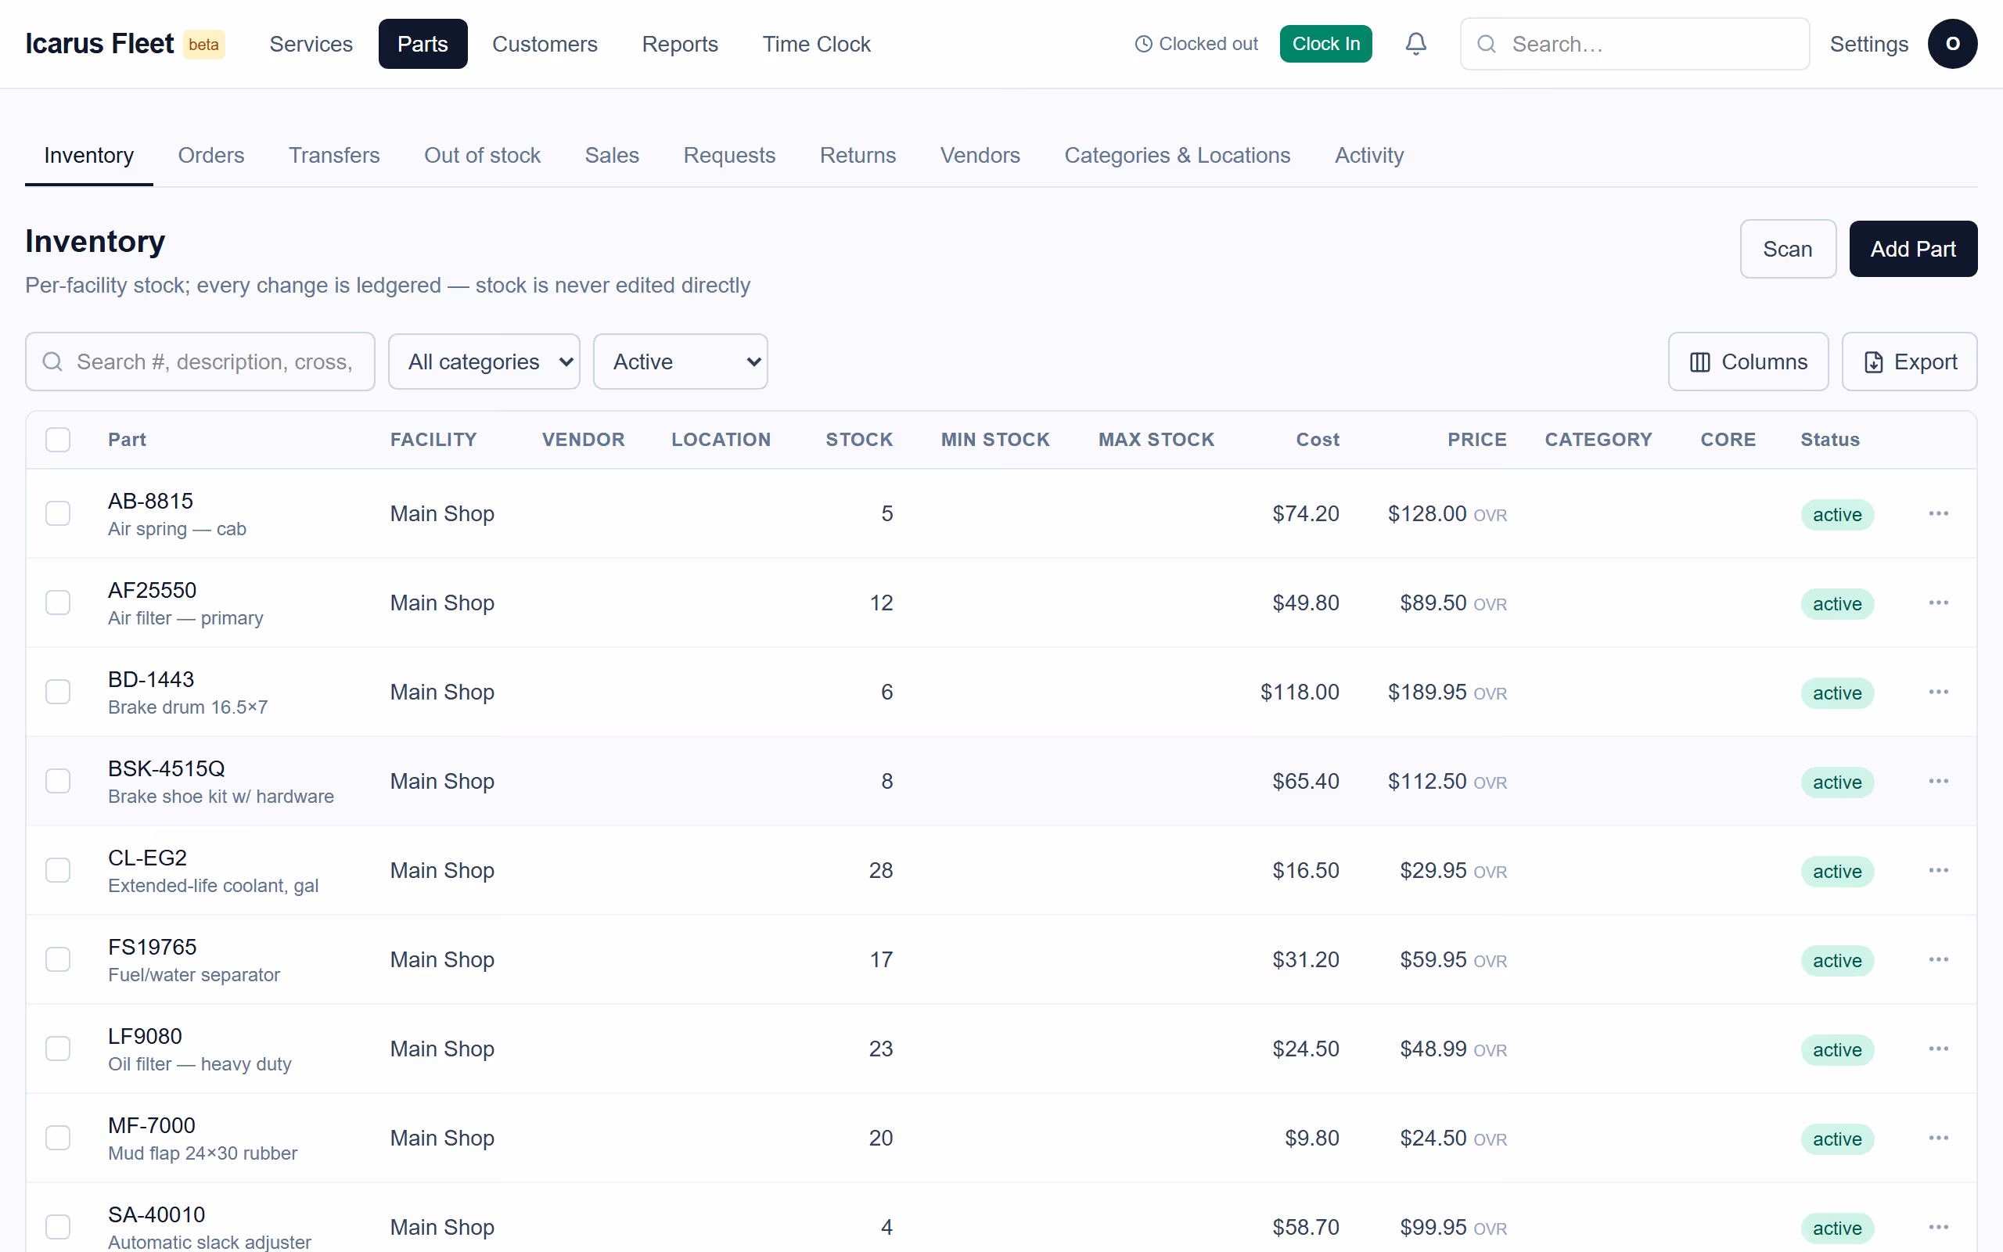Open row actions menu for AB-8815
This screenshot has height=1252, width=2003.
(1937, 513)
